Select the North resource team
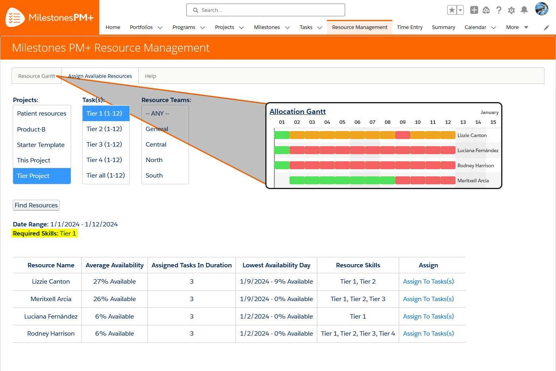556x371 pixels. (154, 160)
